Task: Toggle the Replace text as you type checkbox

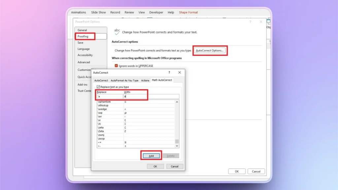Action: [x=98, y=87]
